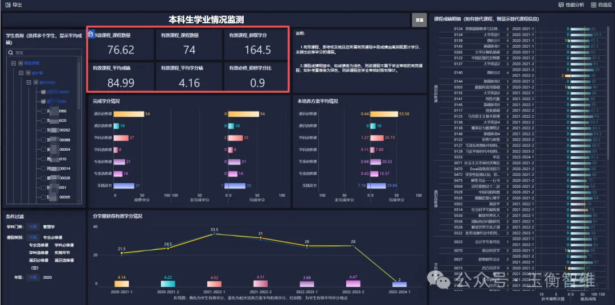
Task: Click the 2020-2021-1 column valued 4.14
Action: (122, 284)
